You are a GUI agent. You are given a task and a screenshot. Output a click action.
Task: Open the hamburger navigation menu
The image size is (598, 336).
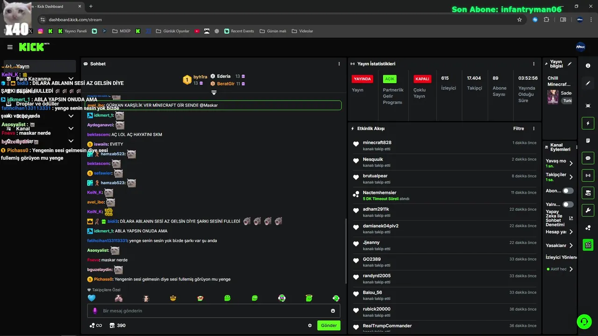[10, 47]
